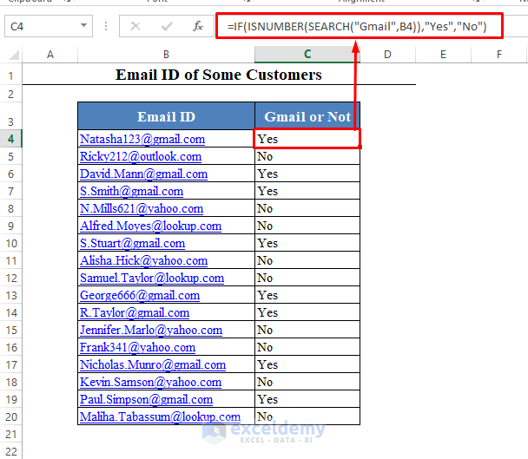528x459 pixels.
Task: Click the Gmail or Not header cell
Action: 307,116
